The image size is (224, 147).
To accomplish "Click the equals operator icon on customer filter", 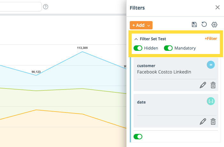I will click(x=211, y=65).
